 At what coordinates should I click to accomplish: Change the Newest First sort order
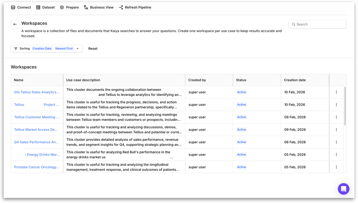click(x=64, y=49)
